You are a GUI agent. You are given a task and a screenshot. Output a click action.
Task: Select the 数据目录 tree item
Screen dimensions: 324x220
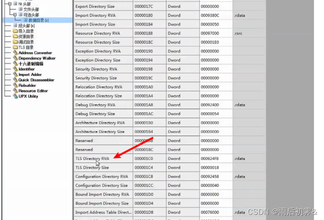(x=36, y=20)
